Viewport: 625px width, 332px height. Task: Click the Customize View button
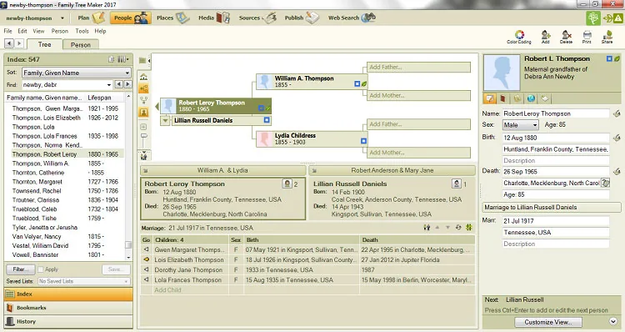coord(548,322)
